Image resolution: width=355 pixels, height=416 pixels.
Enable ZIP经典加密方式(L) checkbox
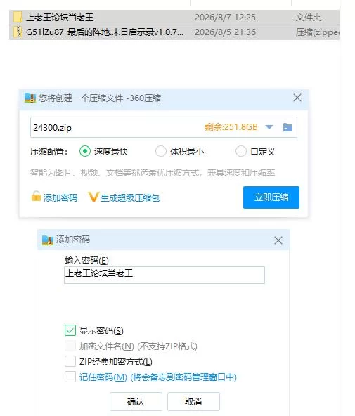tap(70, 361)
